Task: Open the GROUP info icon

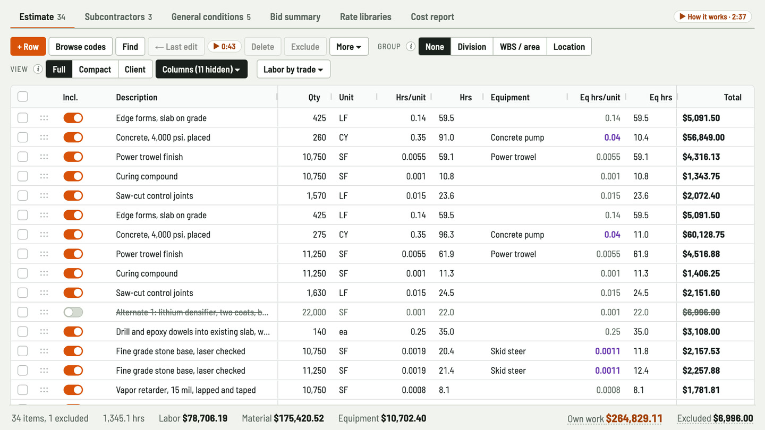Action: [411, 47]
